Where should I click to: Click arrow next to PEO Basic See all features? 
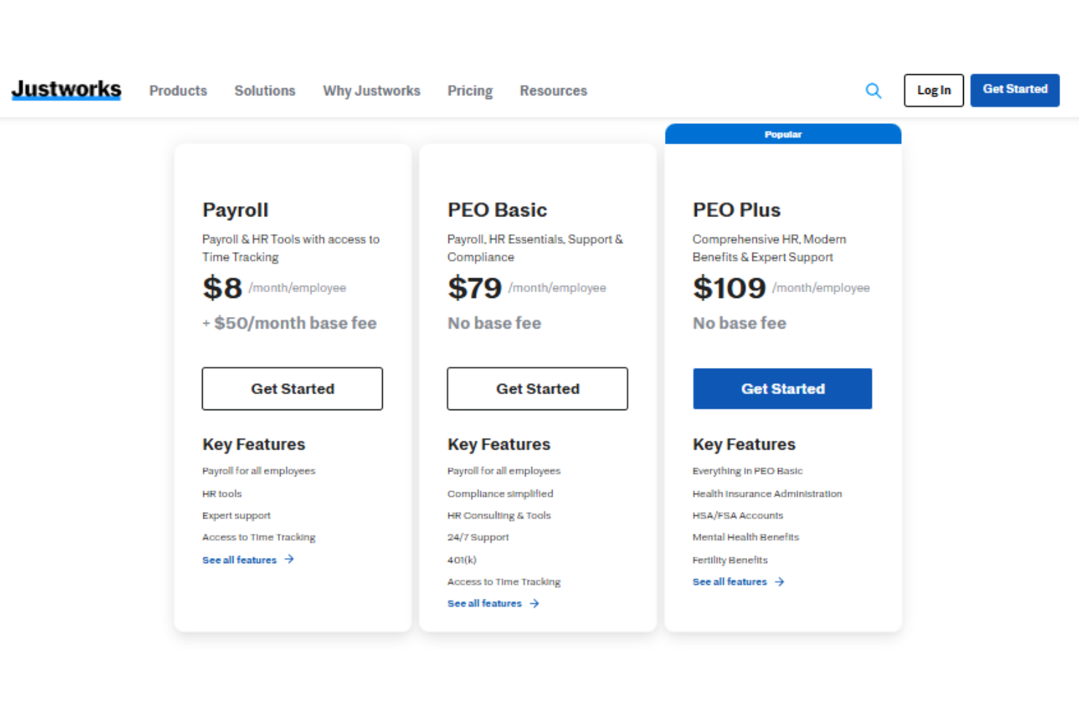[534, 603]
